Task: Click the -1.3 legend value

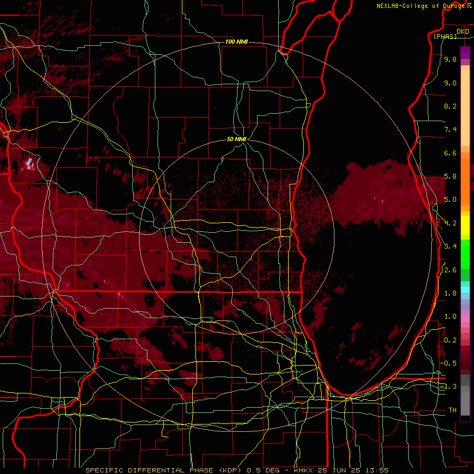Action: pos(448,387)
